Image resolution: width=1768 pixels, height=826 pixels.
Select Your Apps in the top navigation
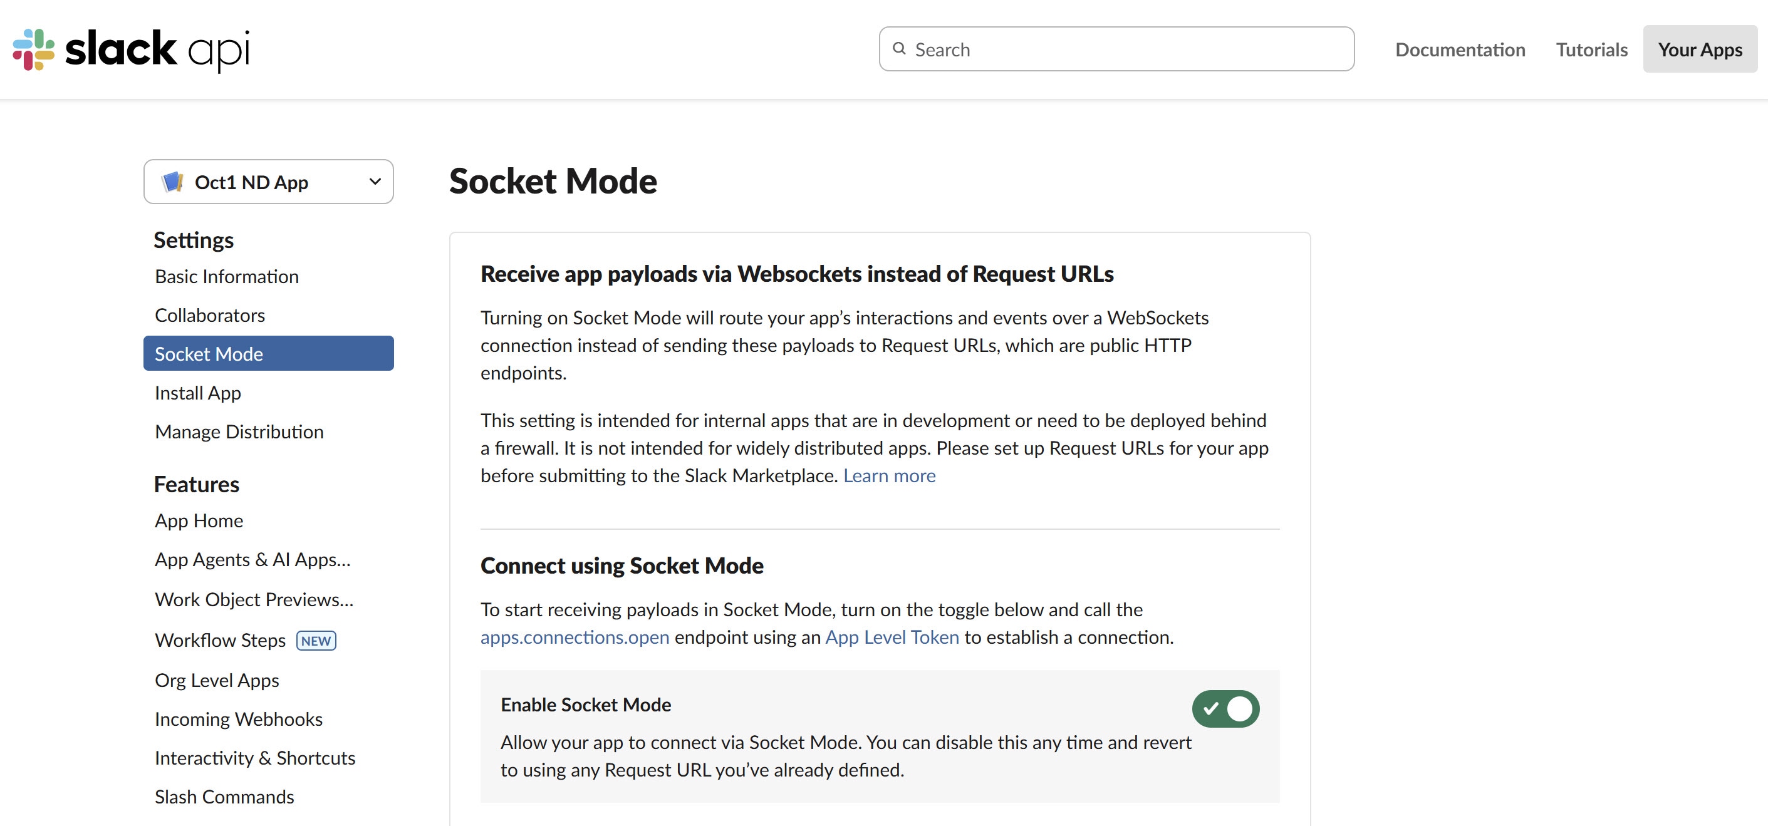click(x=1700, y=49)
